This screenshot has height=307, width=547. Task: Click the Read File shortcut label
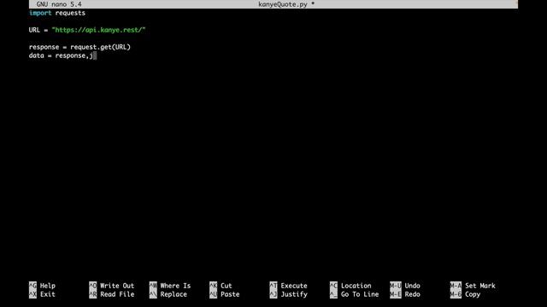117,294
